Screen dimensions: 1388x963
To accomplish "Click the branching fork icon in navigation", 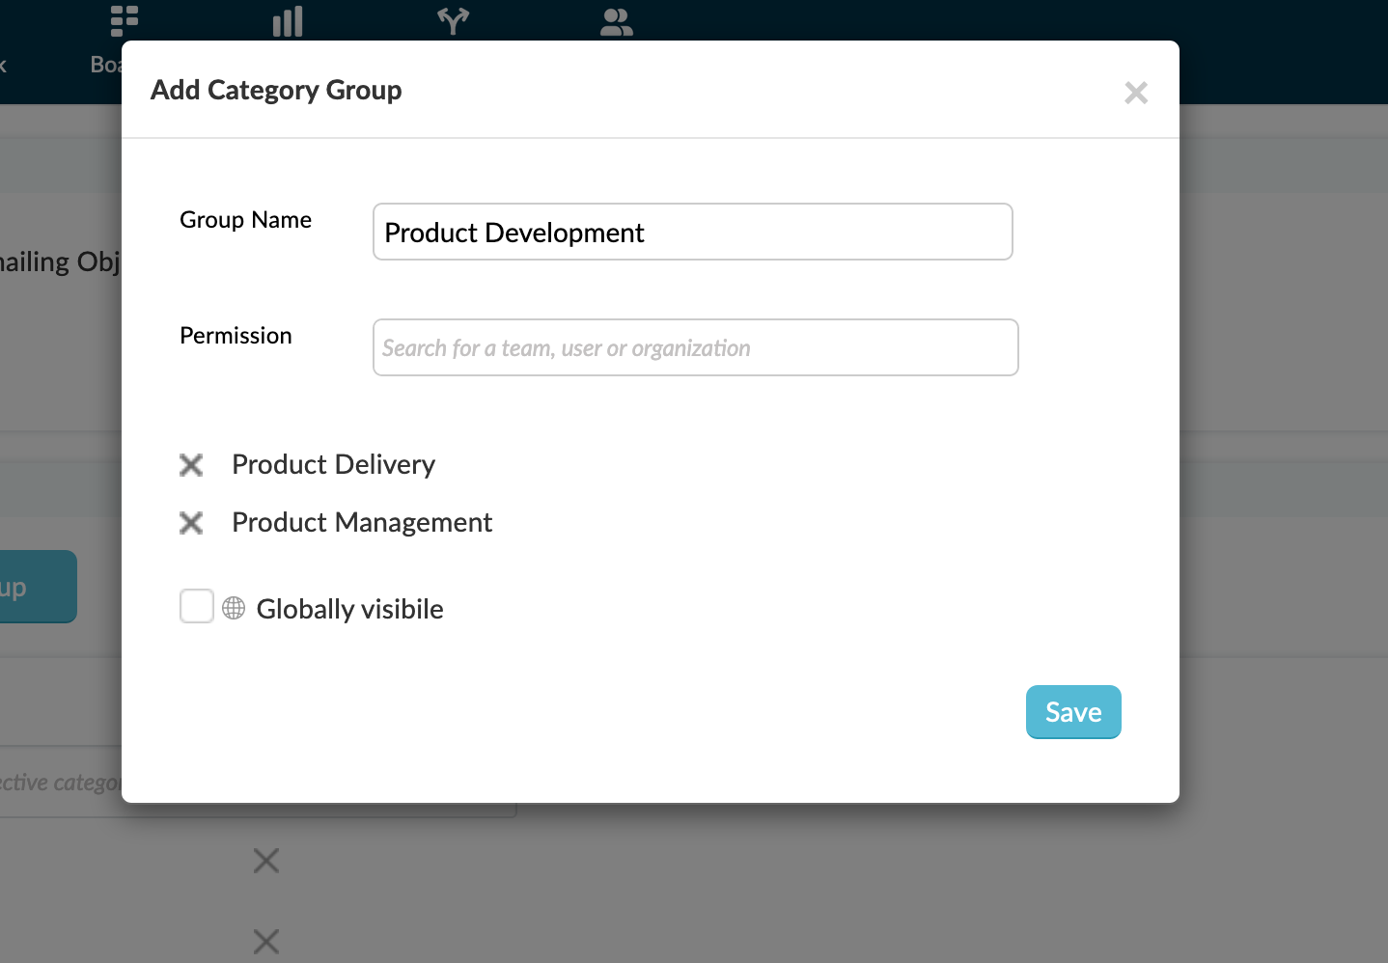I will 453,20.
